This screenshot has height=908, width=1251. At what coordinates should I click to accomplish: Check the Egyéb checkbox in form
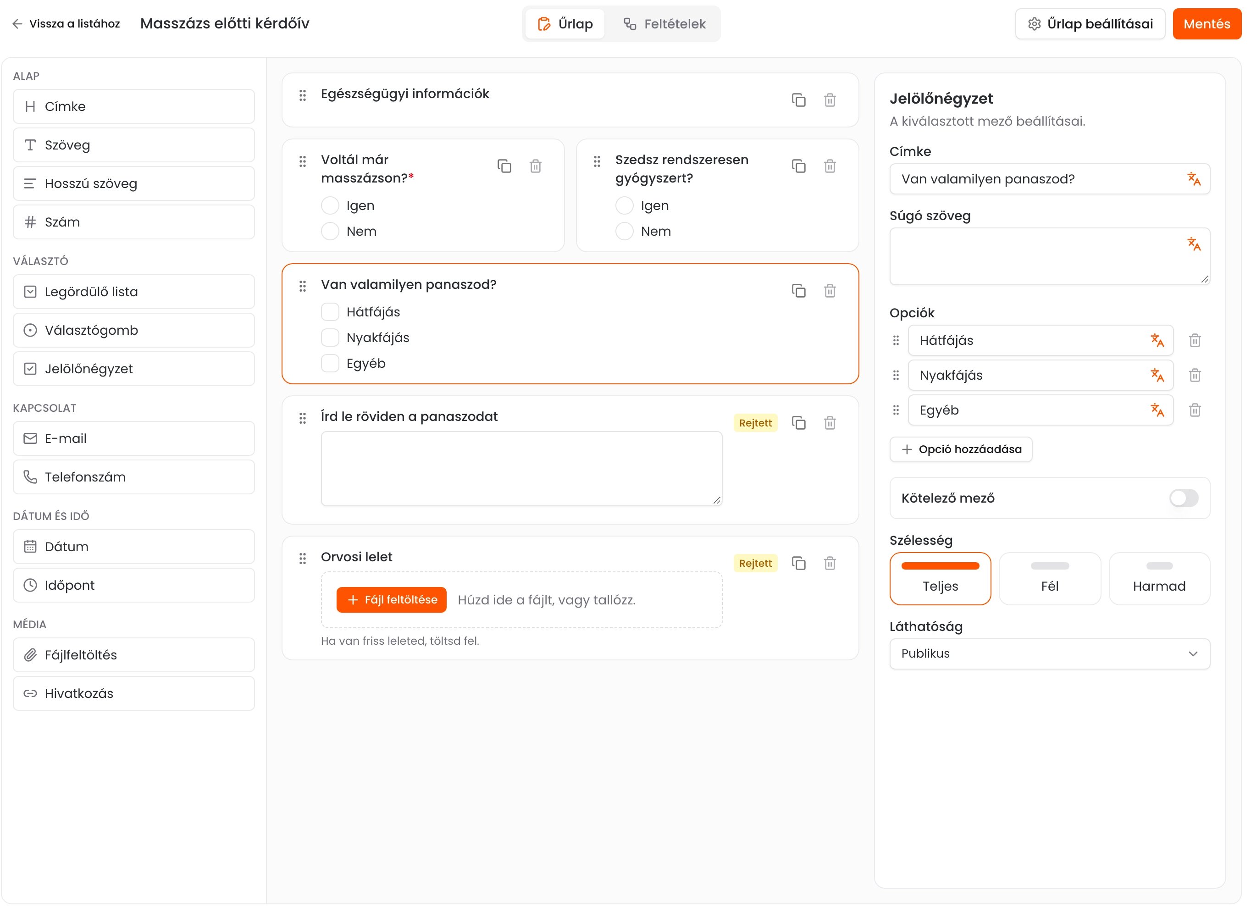[x=330, y=364]
